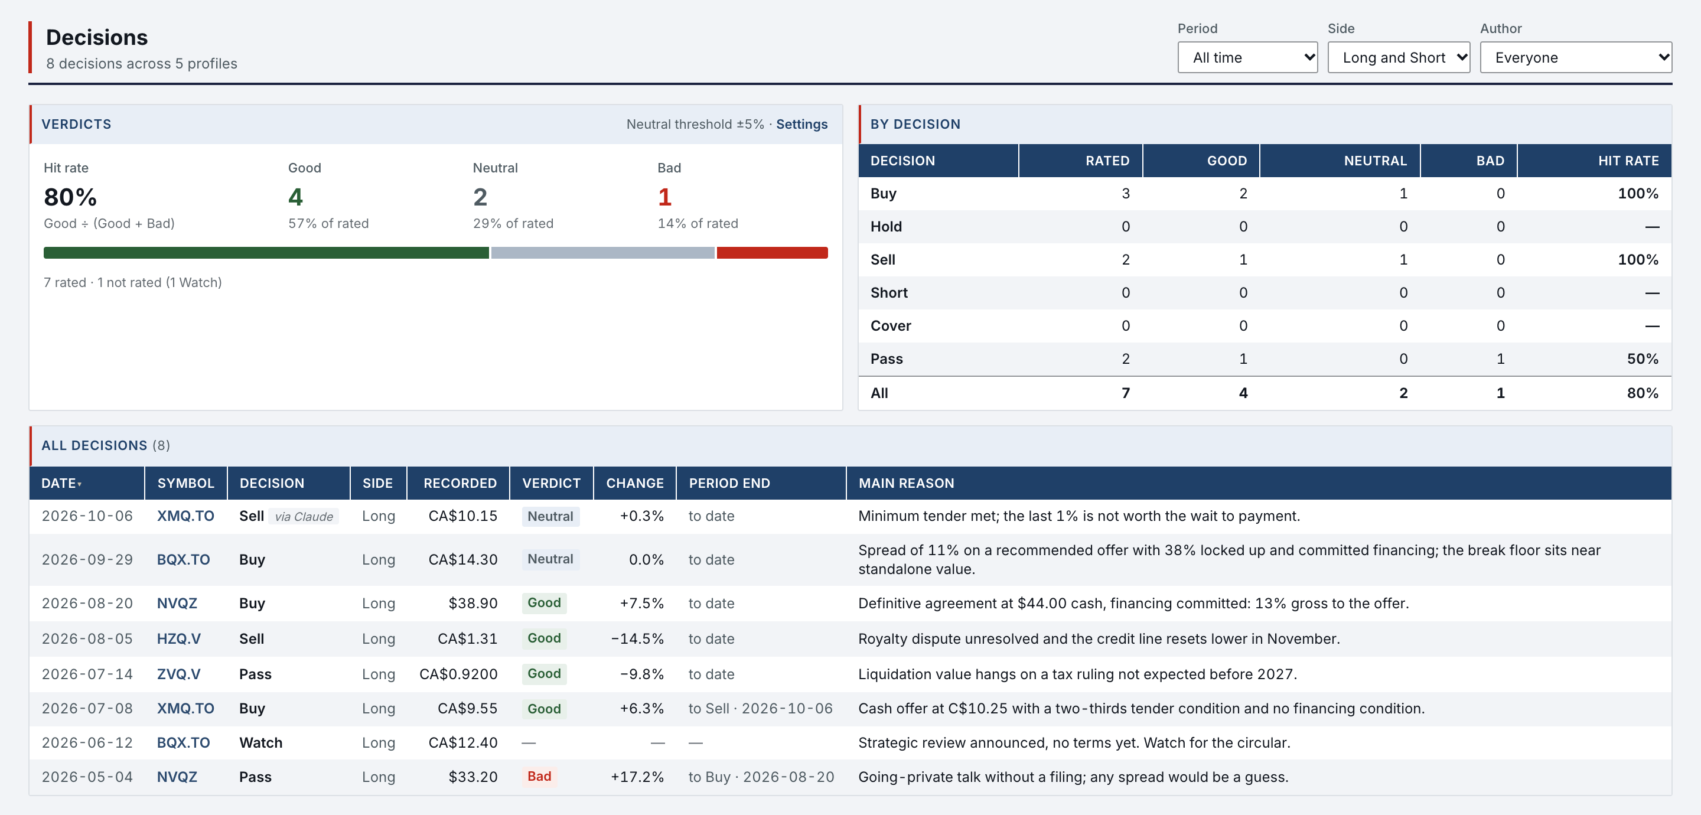Click the '−14.5%' change value

click(637, 638)
